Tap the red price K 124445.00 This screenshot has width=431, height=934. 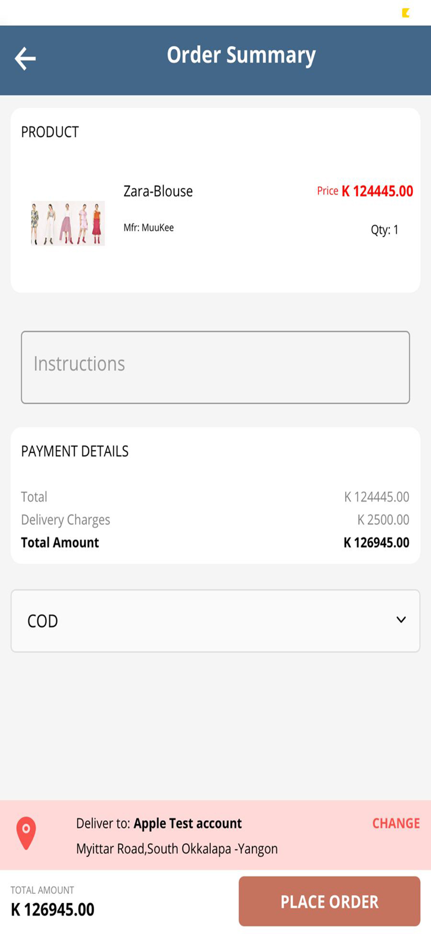[377, 191]
